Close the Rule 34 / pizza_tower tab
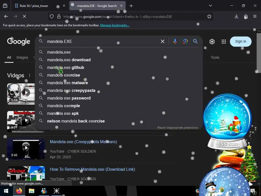The height and width of the screenshot is (196, 261). coord(64,6)
